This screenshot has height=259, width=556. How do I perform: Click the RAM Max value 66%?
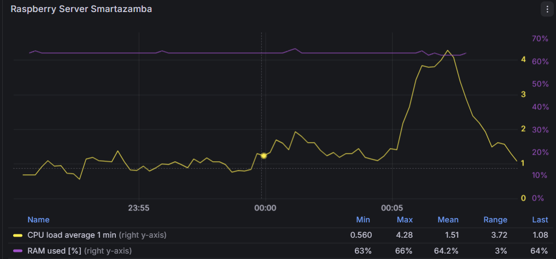click(x=405, y=251)
